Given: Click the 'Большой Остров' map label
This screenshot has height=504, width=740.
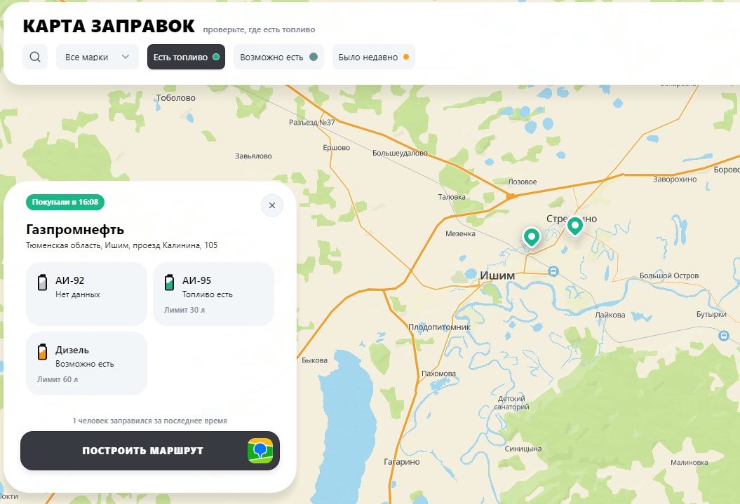Looking at the screenshot, I should click(669, 275).
